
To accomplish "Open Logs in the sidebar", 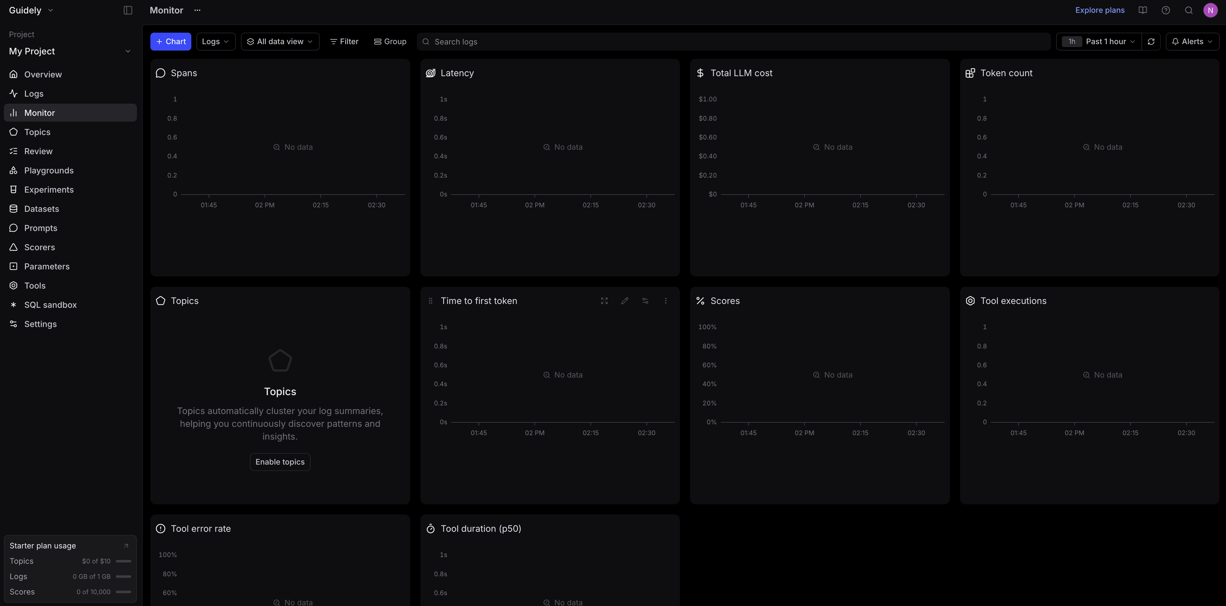I will pyautogui.click(x=70, y=94).
